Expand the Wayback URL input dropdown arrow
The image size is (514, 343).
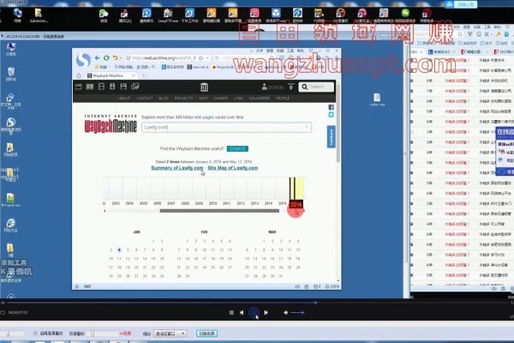[307, 126]
